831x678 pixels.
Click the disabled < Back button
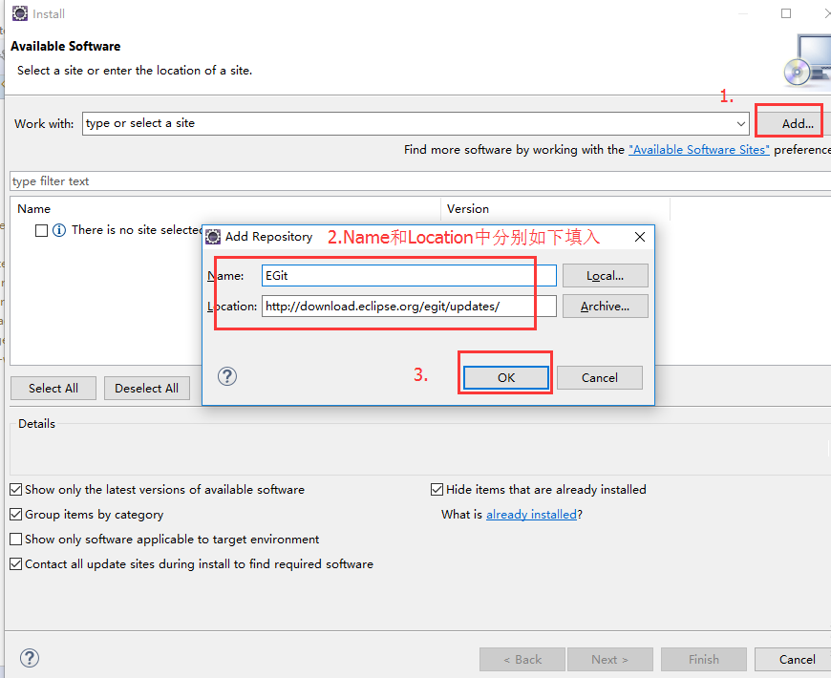[522, 660]
